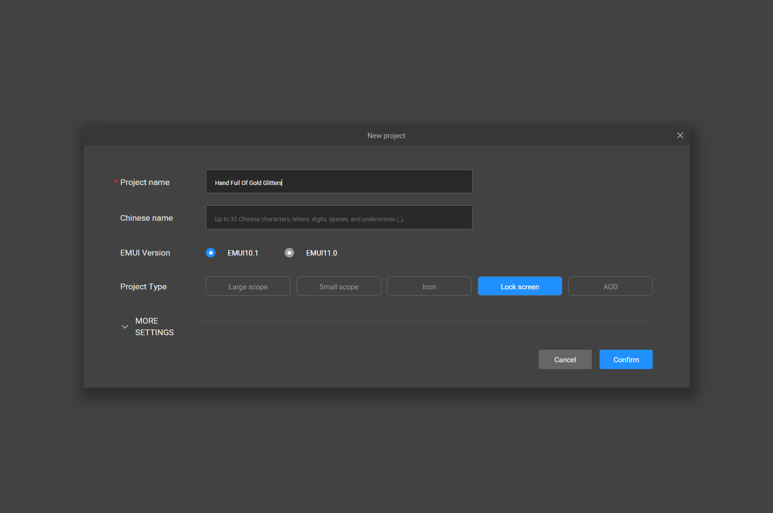
Task: Select the EMUI10.1 radio button
Action: coord(211,253)
